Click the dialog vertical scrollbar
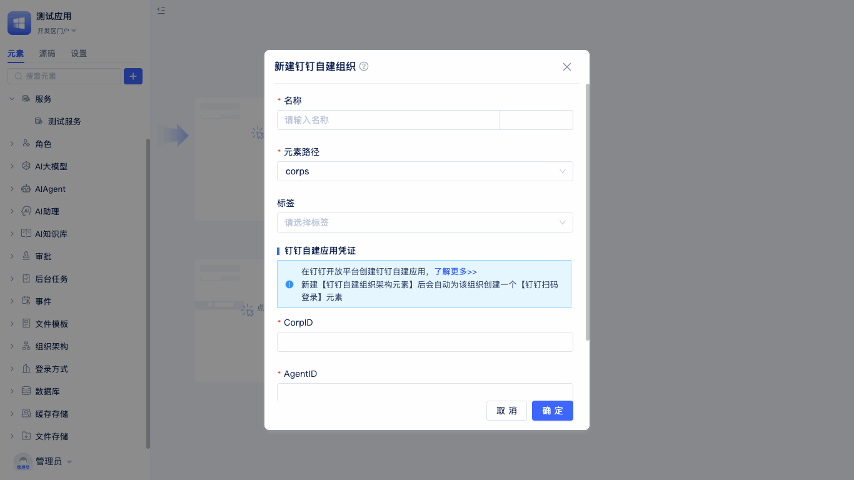This screenshot has width=854, height=480. click(x=587, y=212)
